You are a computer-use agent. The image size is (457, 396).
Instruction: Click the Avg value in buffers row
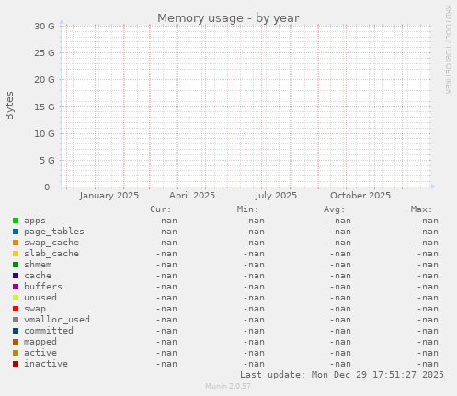pyautogui.click(x=340, y=287)
